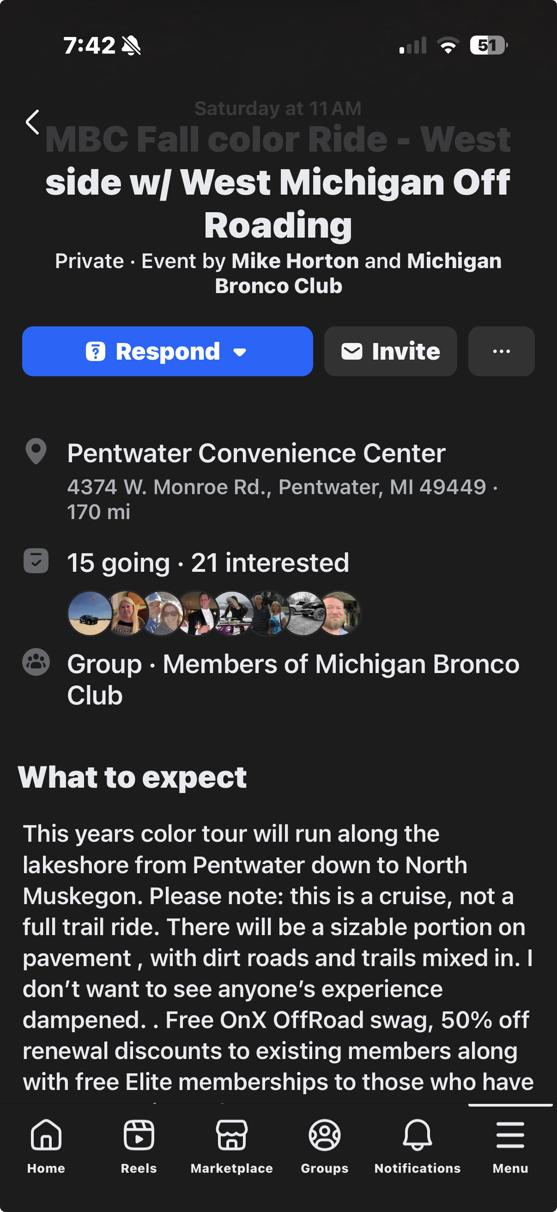Open the Pentwater Convenience Center location
The height and width of the screenshot is (1212, 557).
click(x=256, y=453)
